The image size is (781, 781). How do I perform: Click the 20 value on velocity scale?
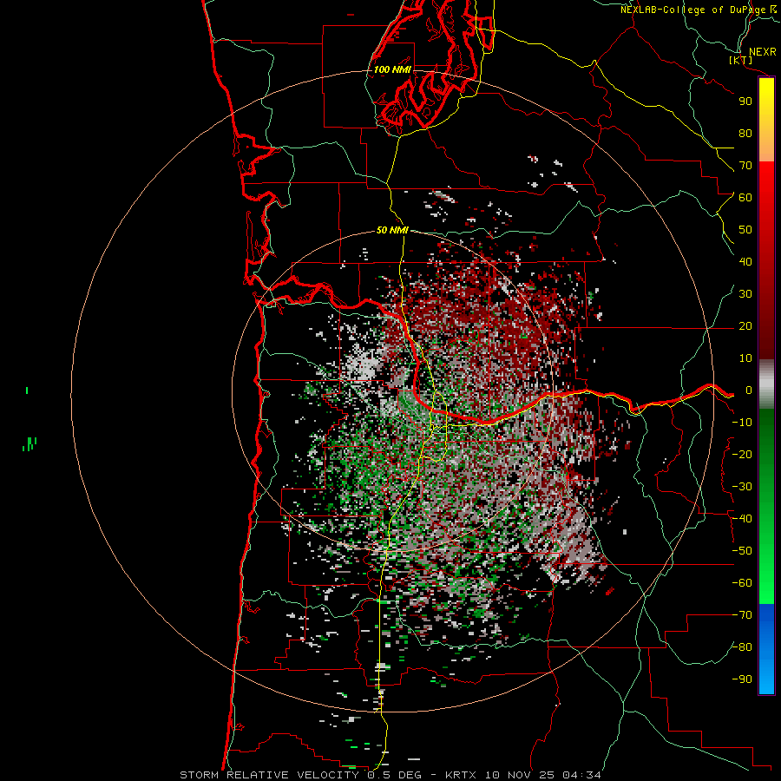click(x=745, y=326)
